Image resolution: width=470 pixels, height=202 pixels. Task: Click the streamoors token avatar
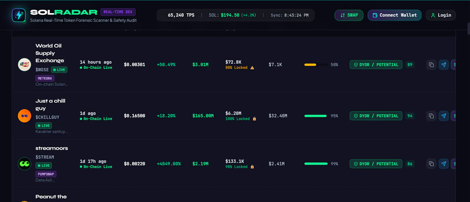click(24, 164)
